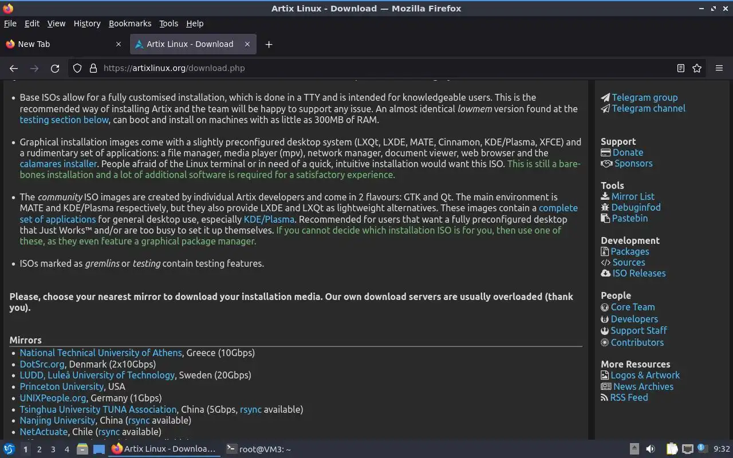The image size is (733, 458).
Task: Click the notification tray icon with badge
Action: [703, 449]
